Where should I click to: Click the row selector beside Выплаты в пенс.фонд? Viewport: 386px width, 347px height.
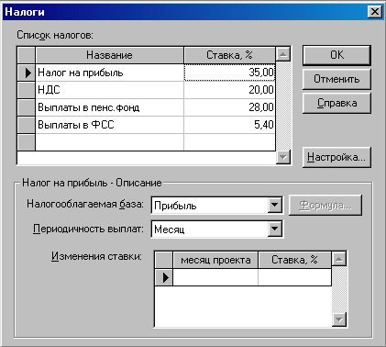(x=27, y=107)
